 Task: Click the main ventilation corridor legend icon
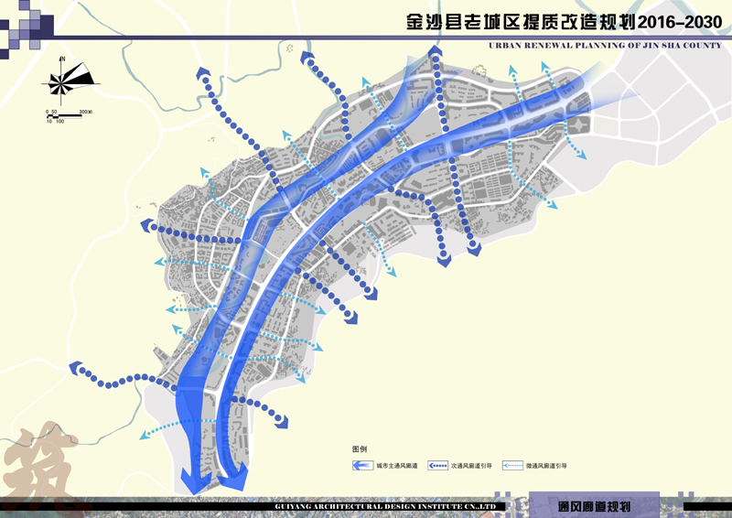pos(365,466)
